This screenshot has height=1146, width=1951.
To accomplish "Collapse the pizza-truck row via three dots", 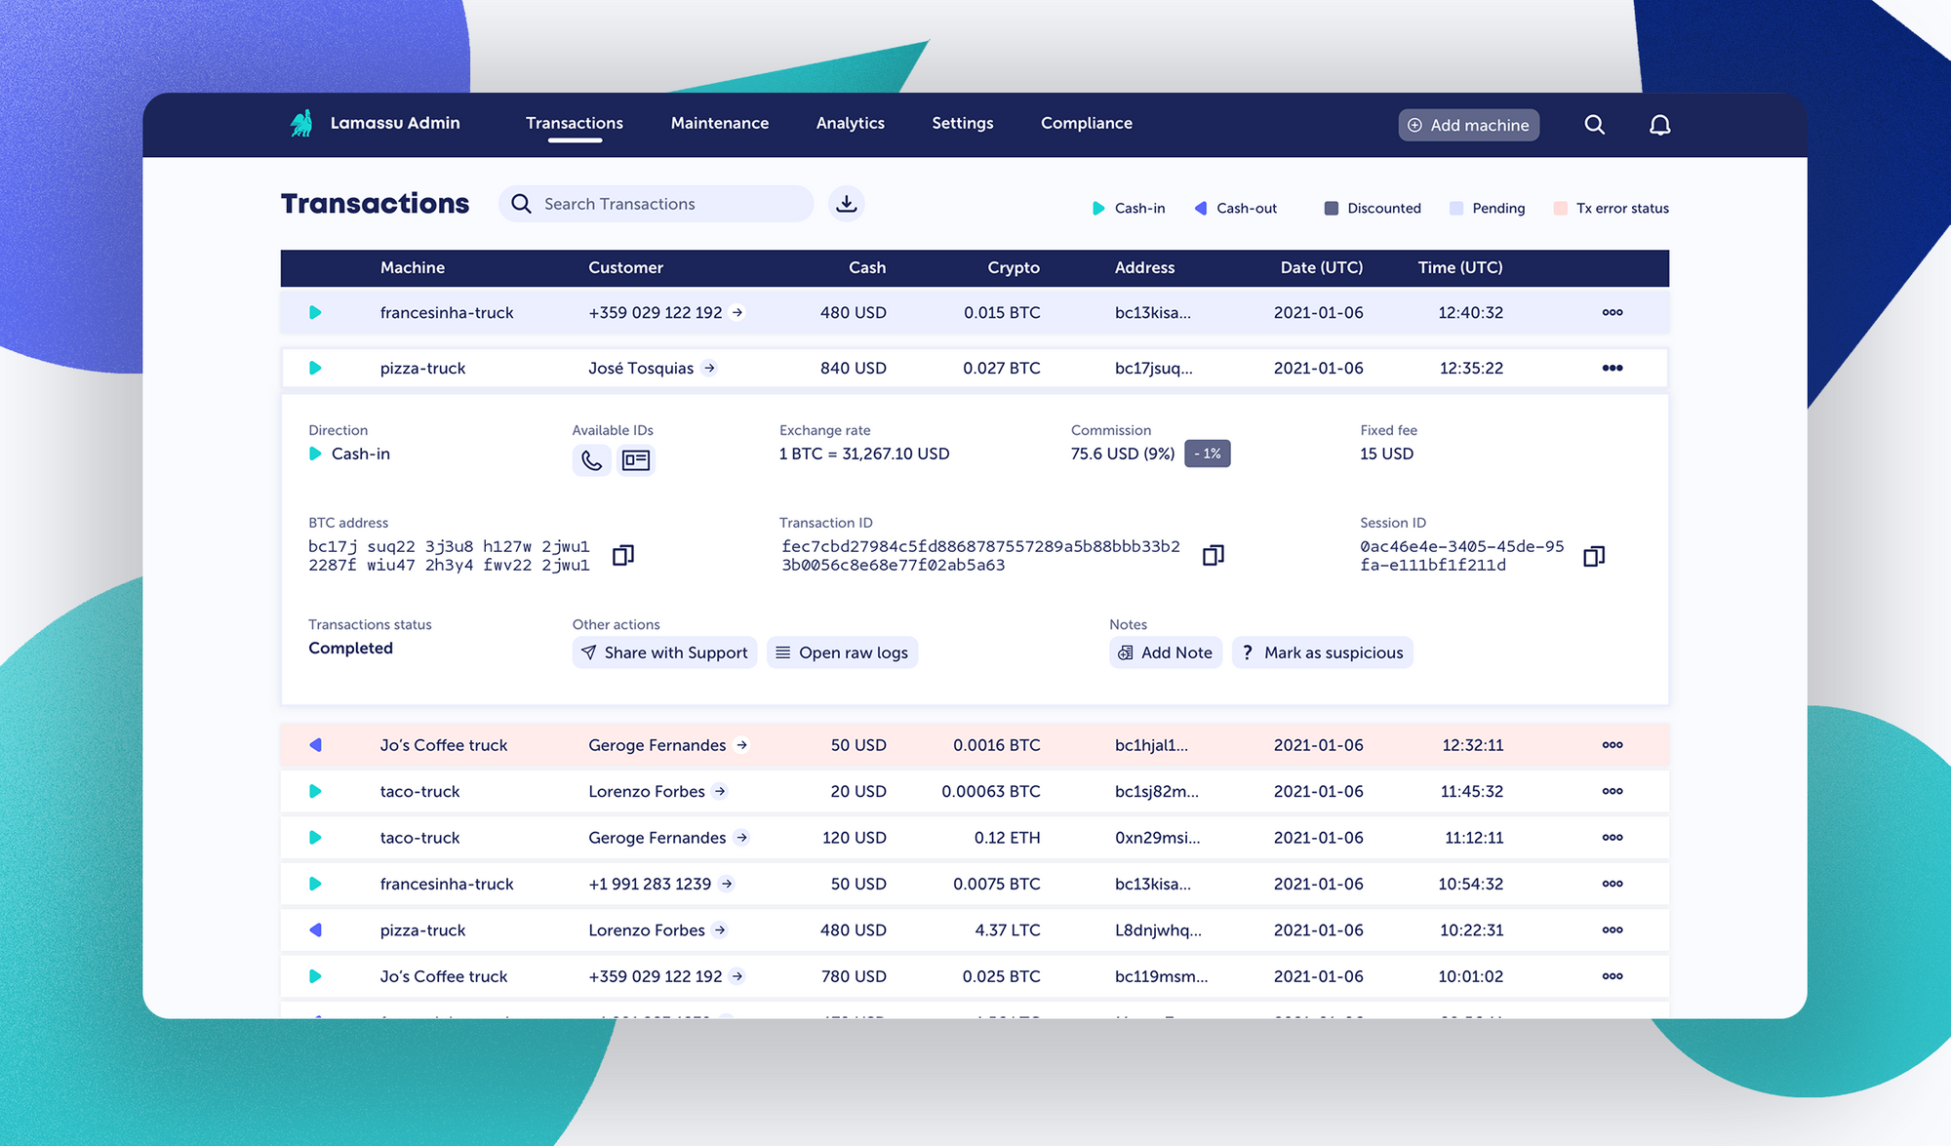I will tap(1612, 368).
